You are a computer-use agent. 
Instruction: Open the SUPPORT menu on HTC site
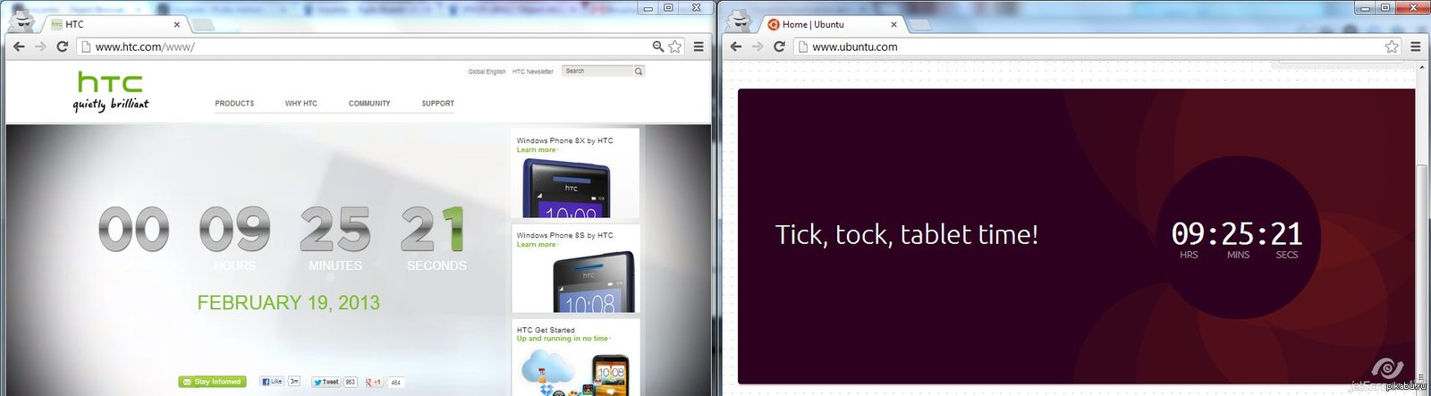437,104
